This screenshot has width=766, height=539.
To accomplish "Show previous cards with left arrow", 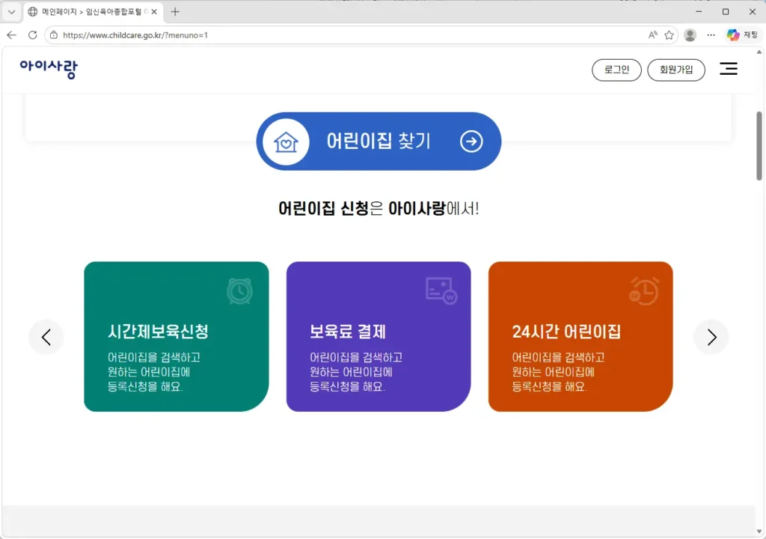I will (x=46, y=337).
